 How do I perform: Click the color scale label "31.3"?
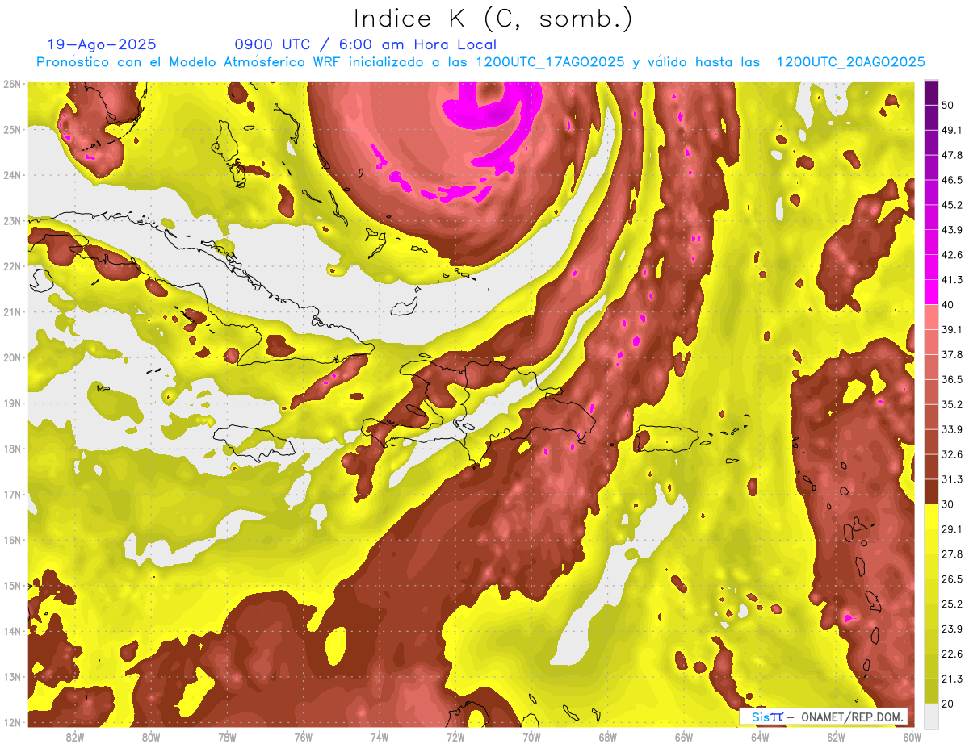952,479
